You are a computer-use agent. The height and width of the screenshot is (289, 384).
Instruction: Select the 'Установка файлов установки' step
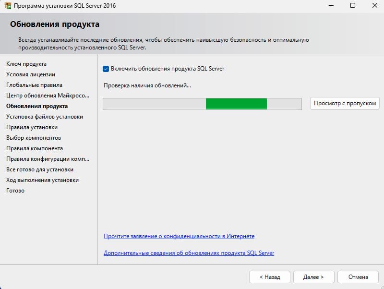coord(45,117)
